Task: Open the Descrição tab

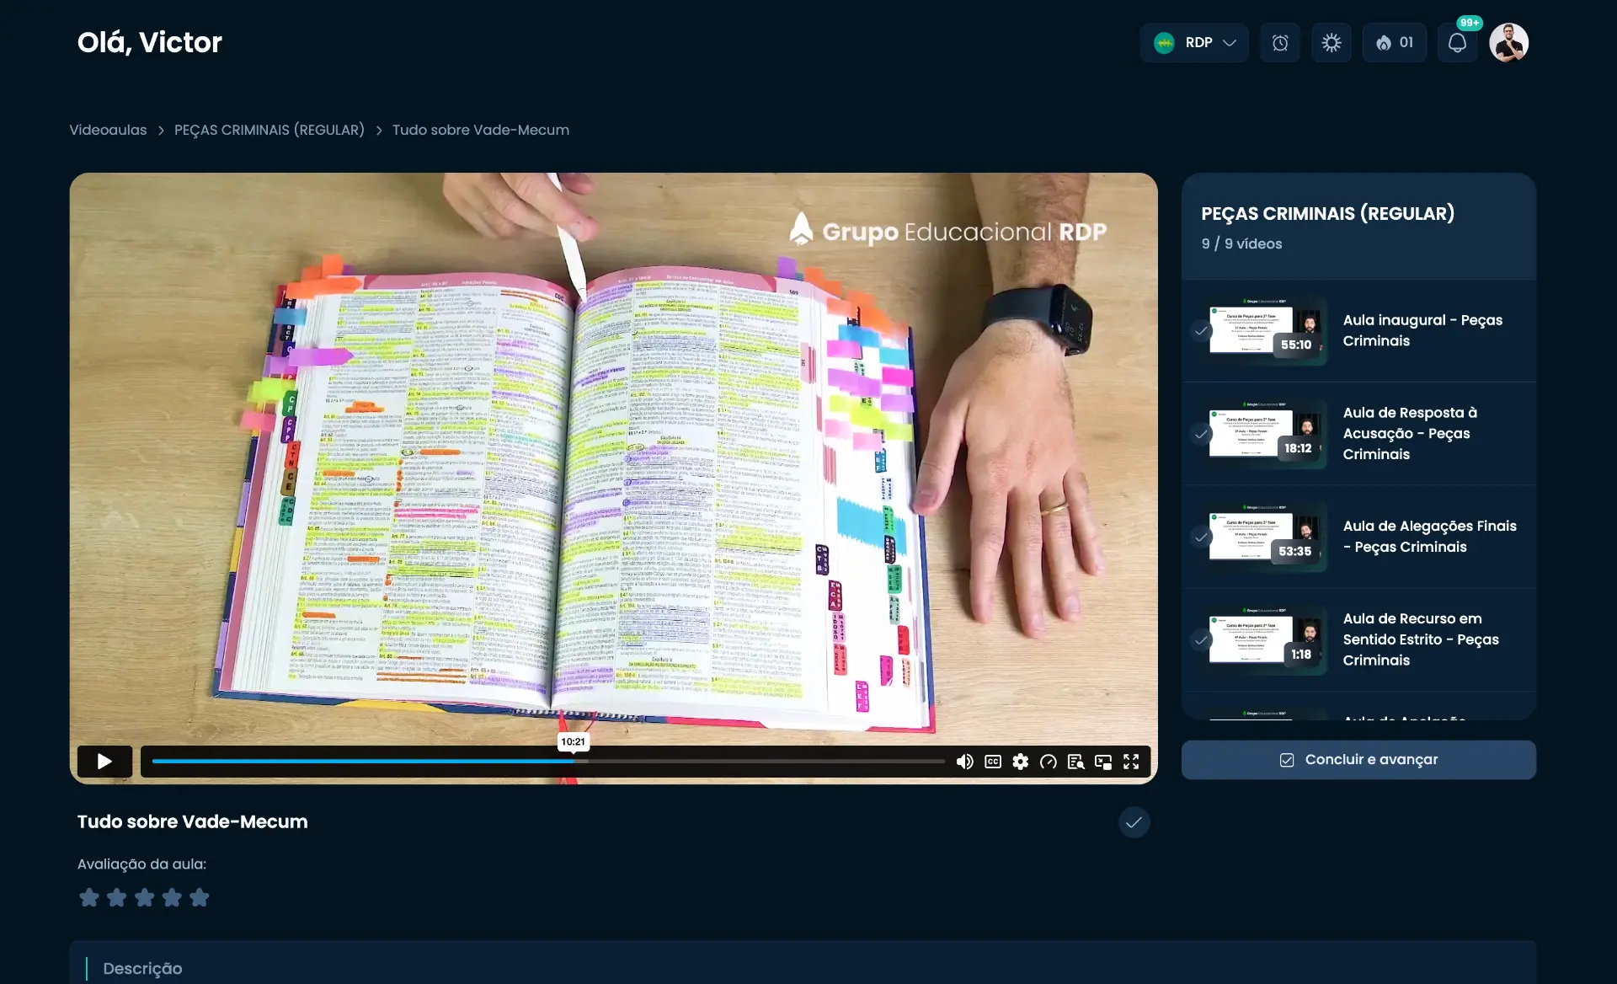Action: tap(142, 969)
